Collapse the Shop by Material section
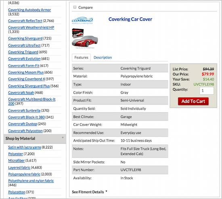 pyautogui.click(x=35, y=139)
